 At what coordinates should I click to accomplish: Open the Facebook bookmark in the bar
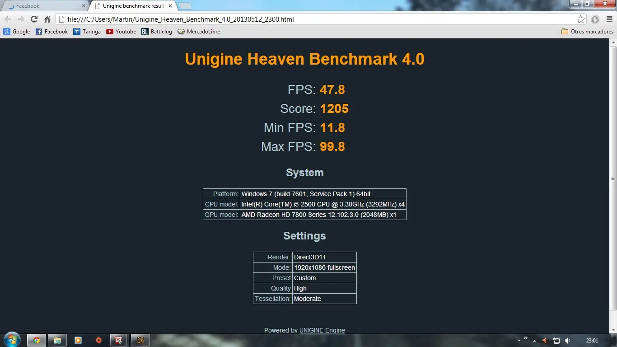(51, 32)
